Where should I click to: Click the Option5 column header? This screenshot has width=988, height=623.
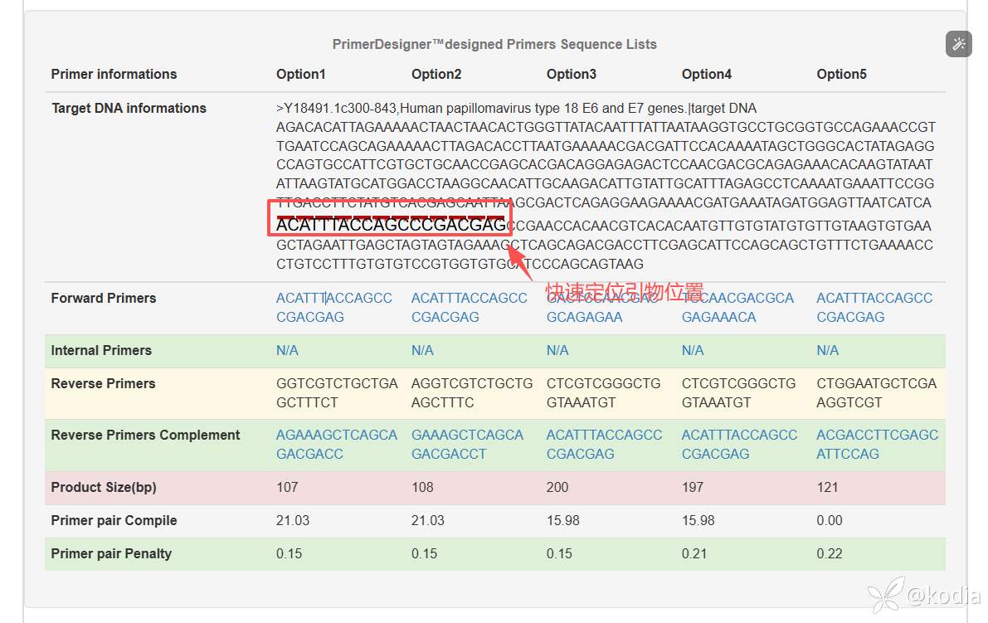(841, 74)
